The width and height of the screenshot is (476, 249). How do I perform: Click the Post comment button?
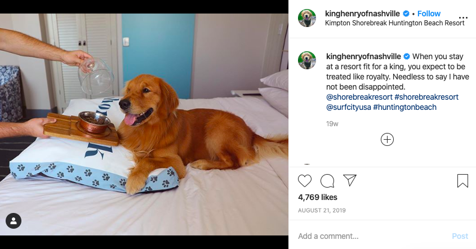tap(460, 236)
